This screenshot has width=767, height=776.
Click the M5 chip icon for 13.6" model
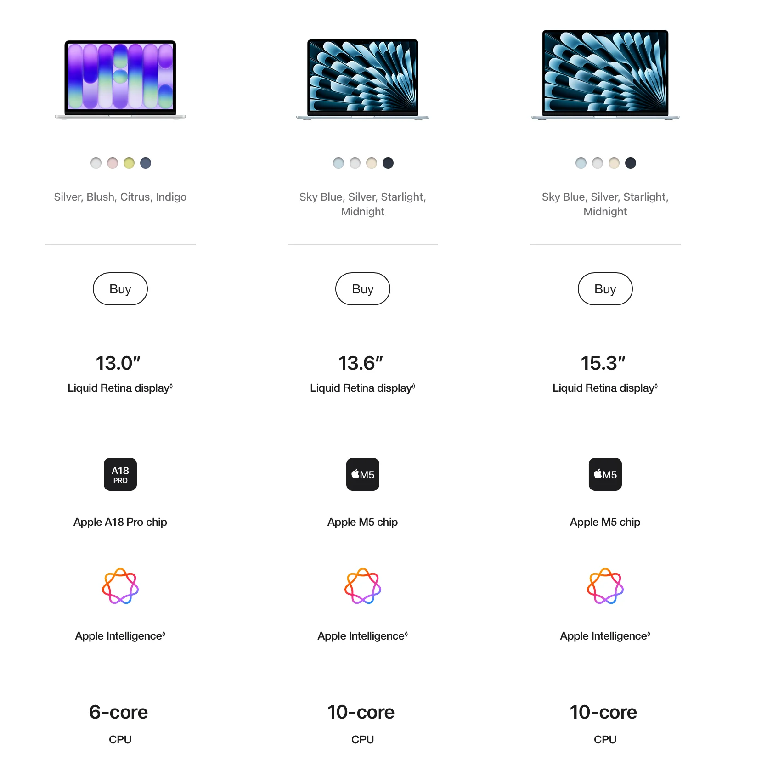pos(363,474)
